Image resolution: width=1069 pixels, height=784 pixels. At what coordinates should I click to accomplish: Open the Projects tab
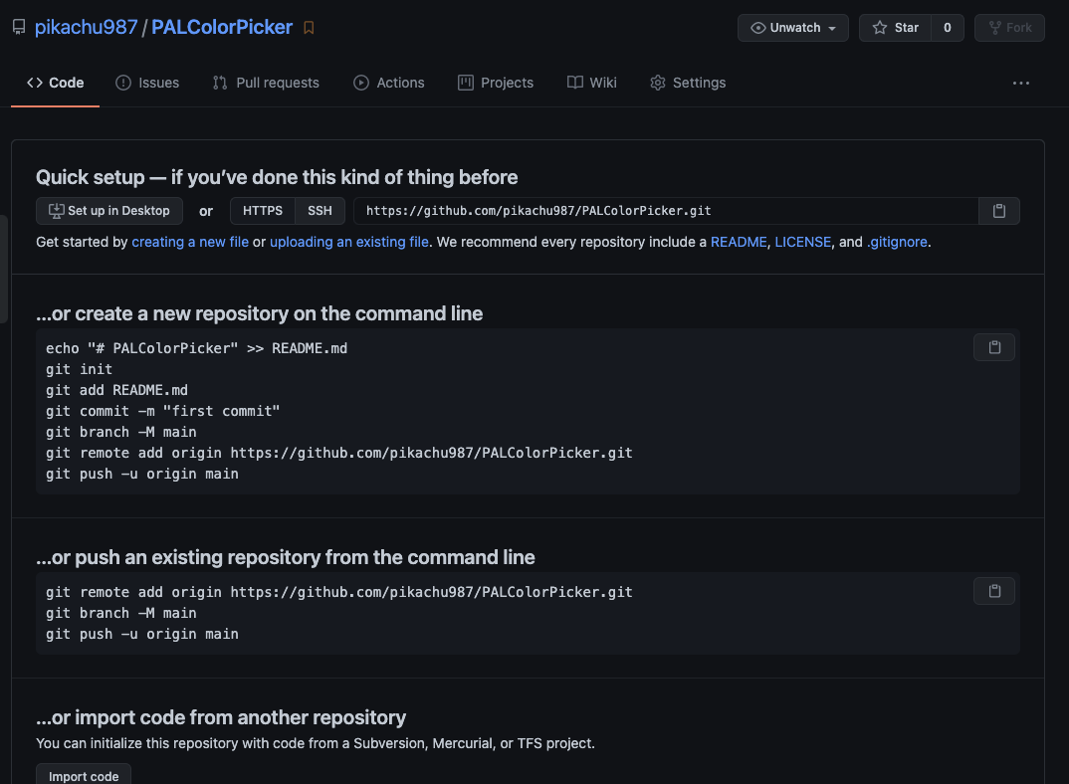[x=496, y=84]
